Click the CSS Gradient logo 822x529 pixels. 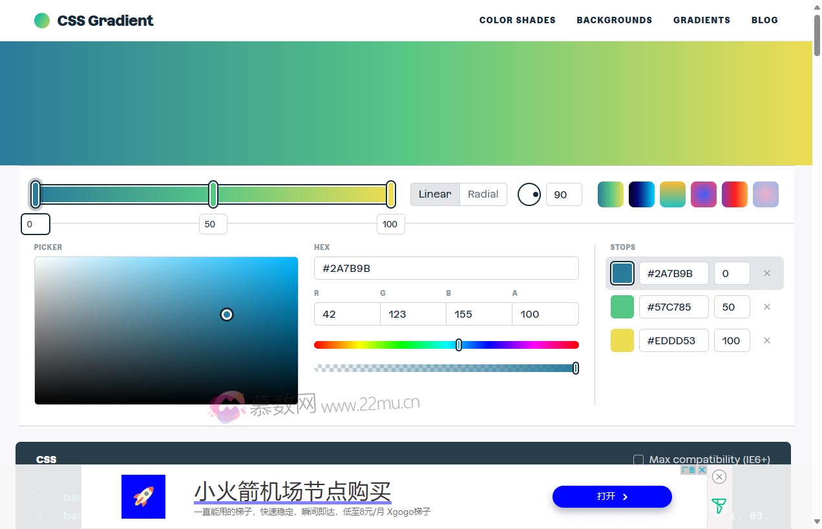93,20
